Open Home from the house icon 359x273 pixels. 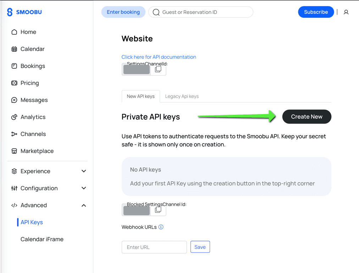(14, 32)
